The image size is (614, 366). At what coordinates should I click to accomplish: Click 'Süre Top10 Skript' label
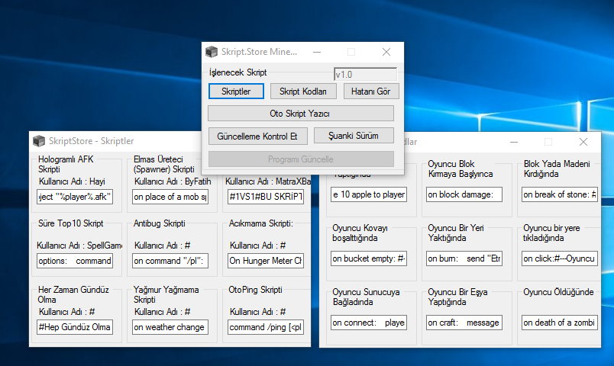click(x=70, y=223)
